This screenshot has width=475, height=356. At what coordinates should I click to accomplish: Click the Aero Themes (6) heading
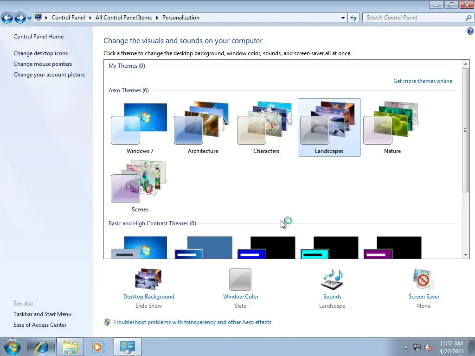pyautogui.click(x=128, y=90)
